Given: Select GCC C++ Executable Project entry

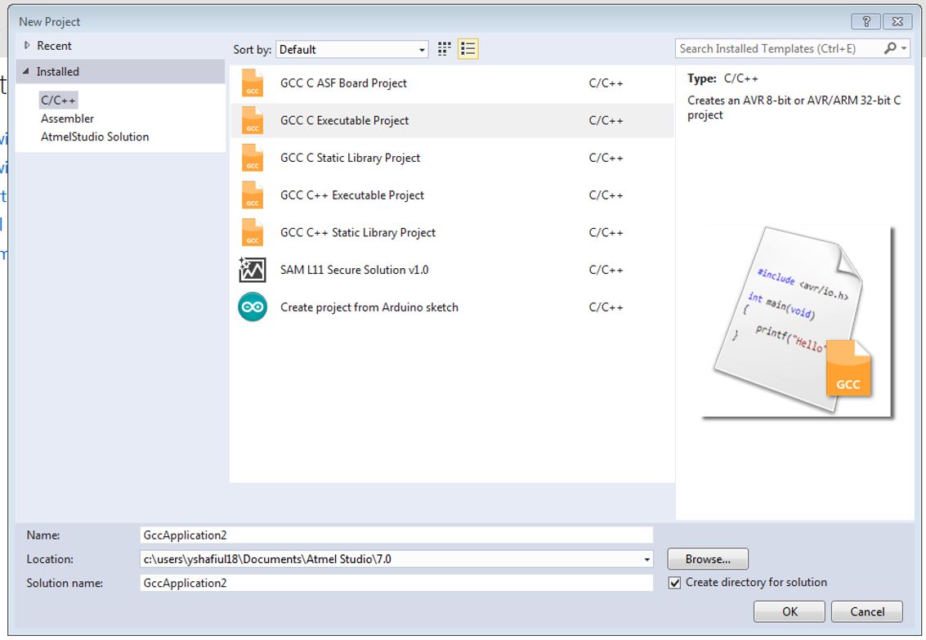Looking at the screenshot, I should (x=452, y=195).
